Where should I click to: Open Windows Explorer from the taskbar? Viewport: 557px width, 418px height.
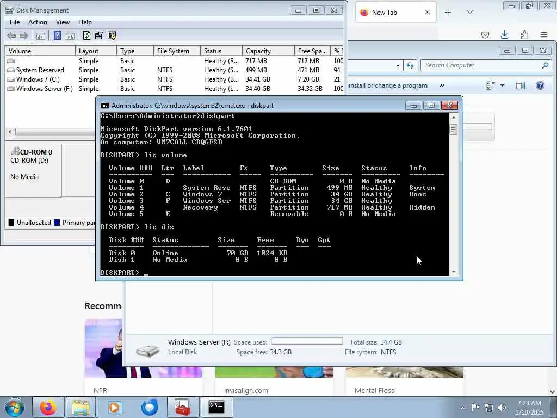[x=81, y=407]
